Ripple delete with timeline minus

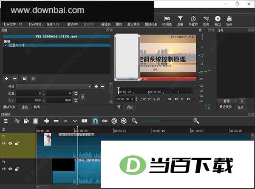click(56, 121)
